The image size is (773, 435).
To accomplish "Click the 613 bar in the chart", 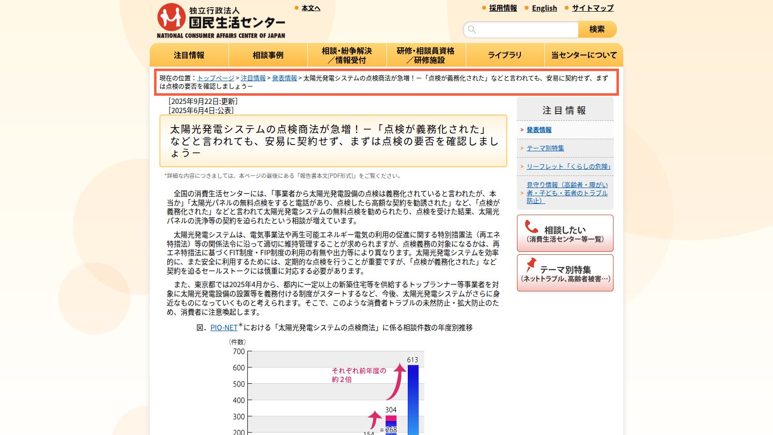I will (413, 400).
